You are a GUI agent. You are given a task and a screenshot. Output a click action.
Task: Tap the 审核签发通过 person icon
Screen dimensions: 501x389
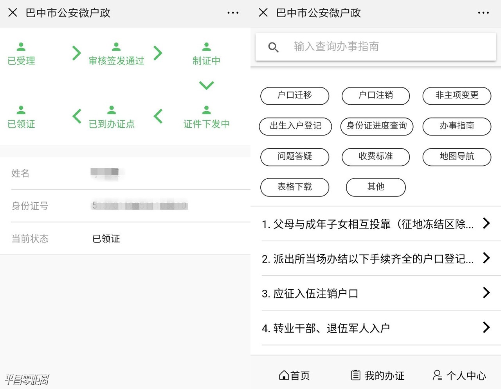coord(116,47)
